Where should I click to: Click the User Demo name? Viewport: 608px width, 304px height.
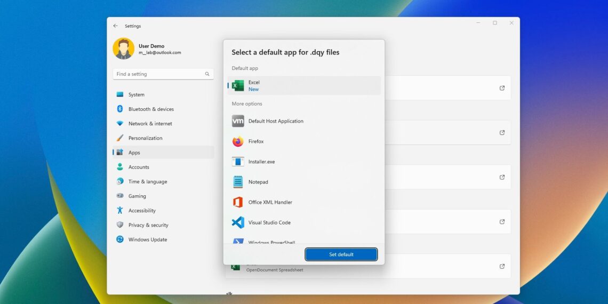[151, 46]
